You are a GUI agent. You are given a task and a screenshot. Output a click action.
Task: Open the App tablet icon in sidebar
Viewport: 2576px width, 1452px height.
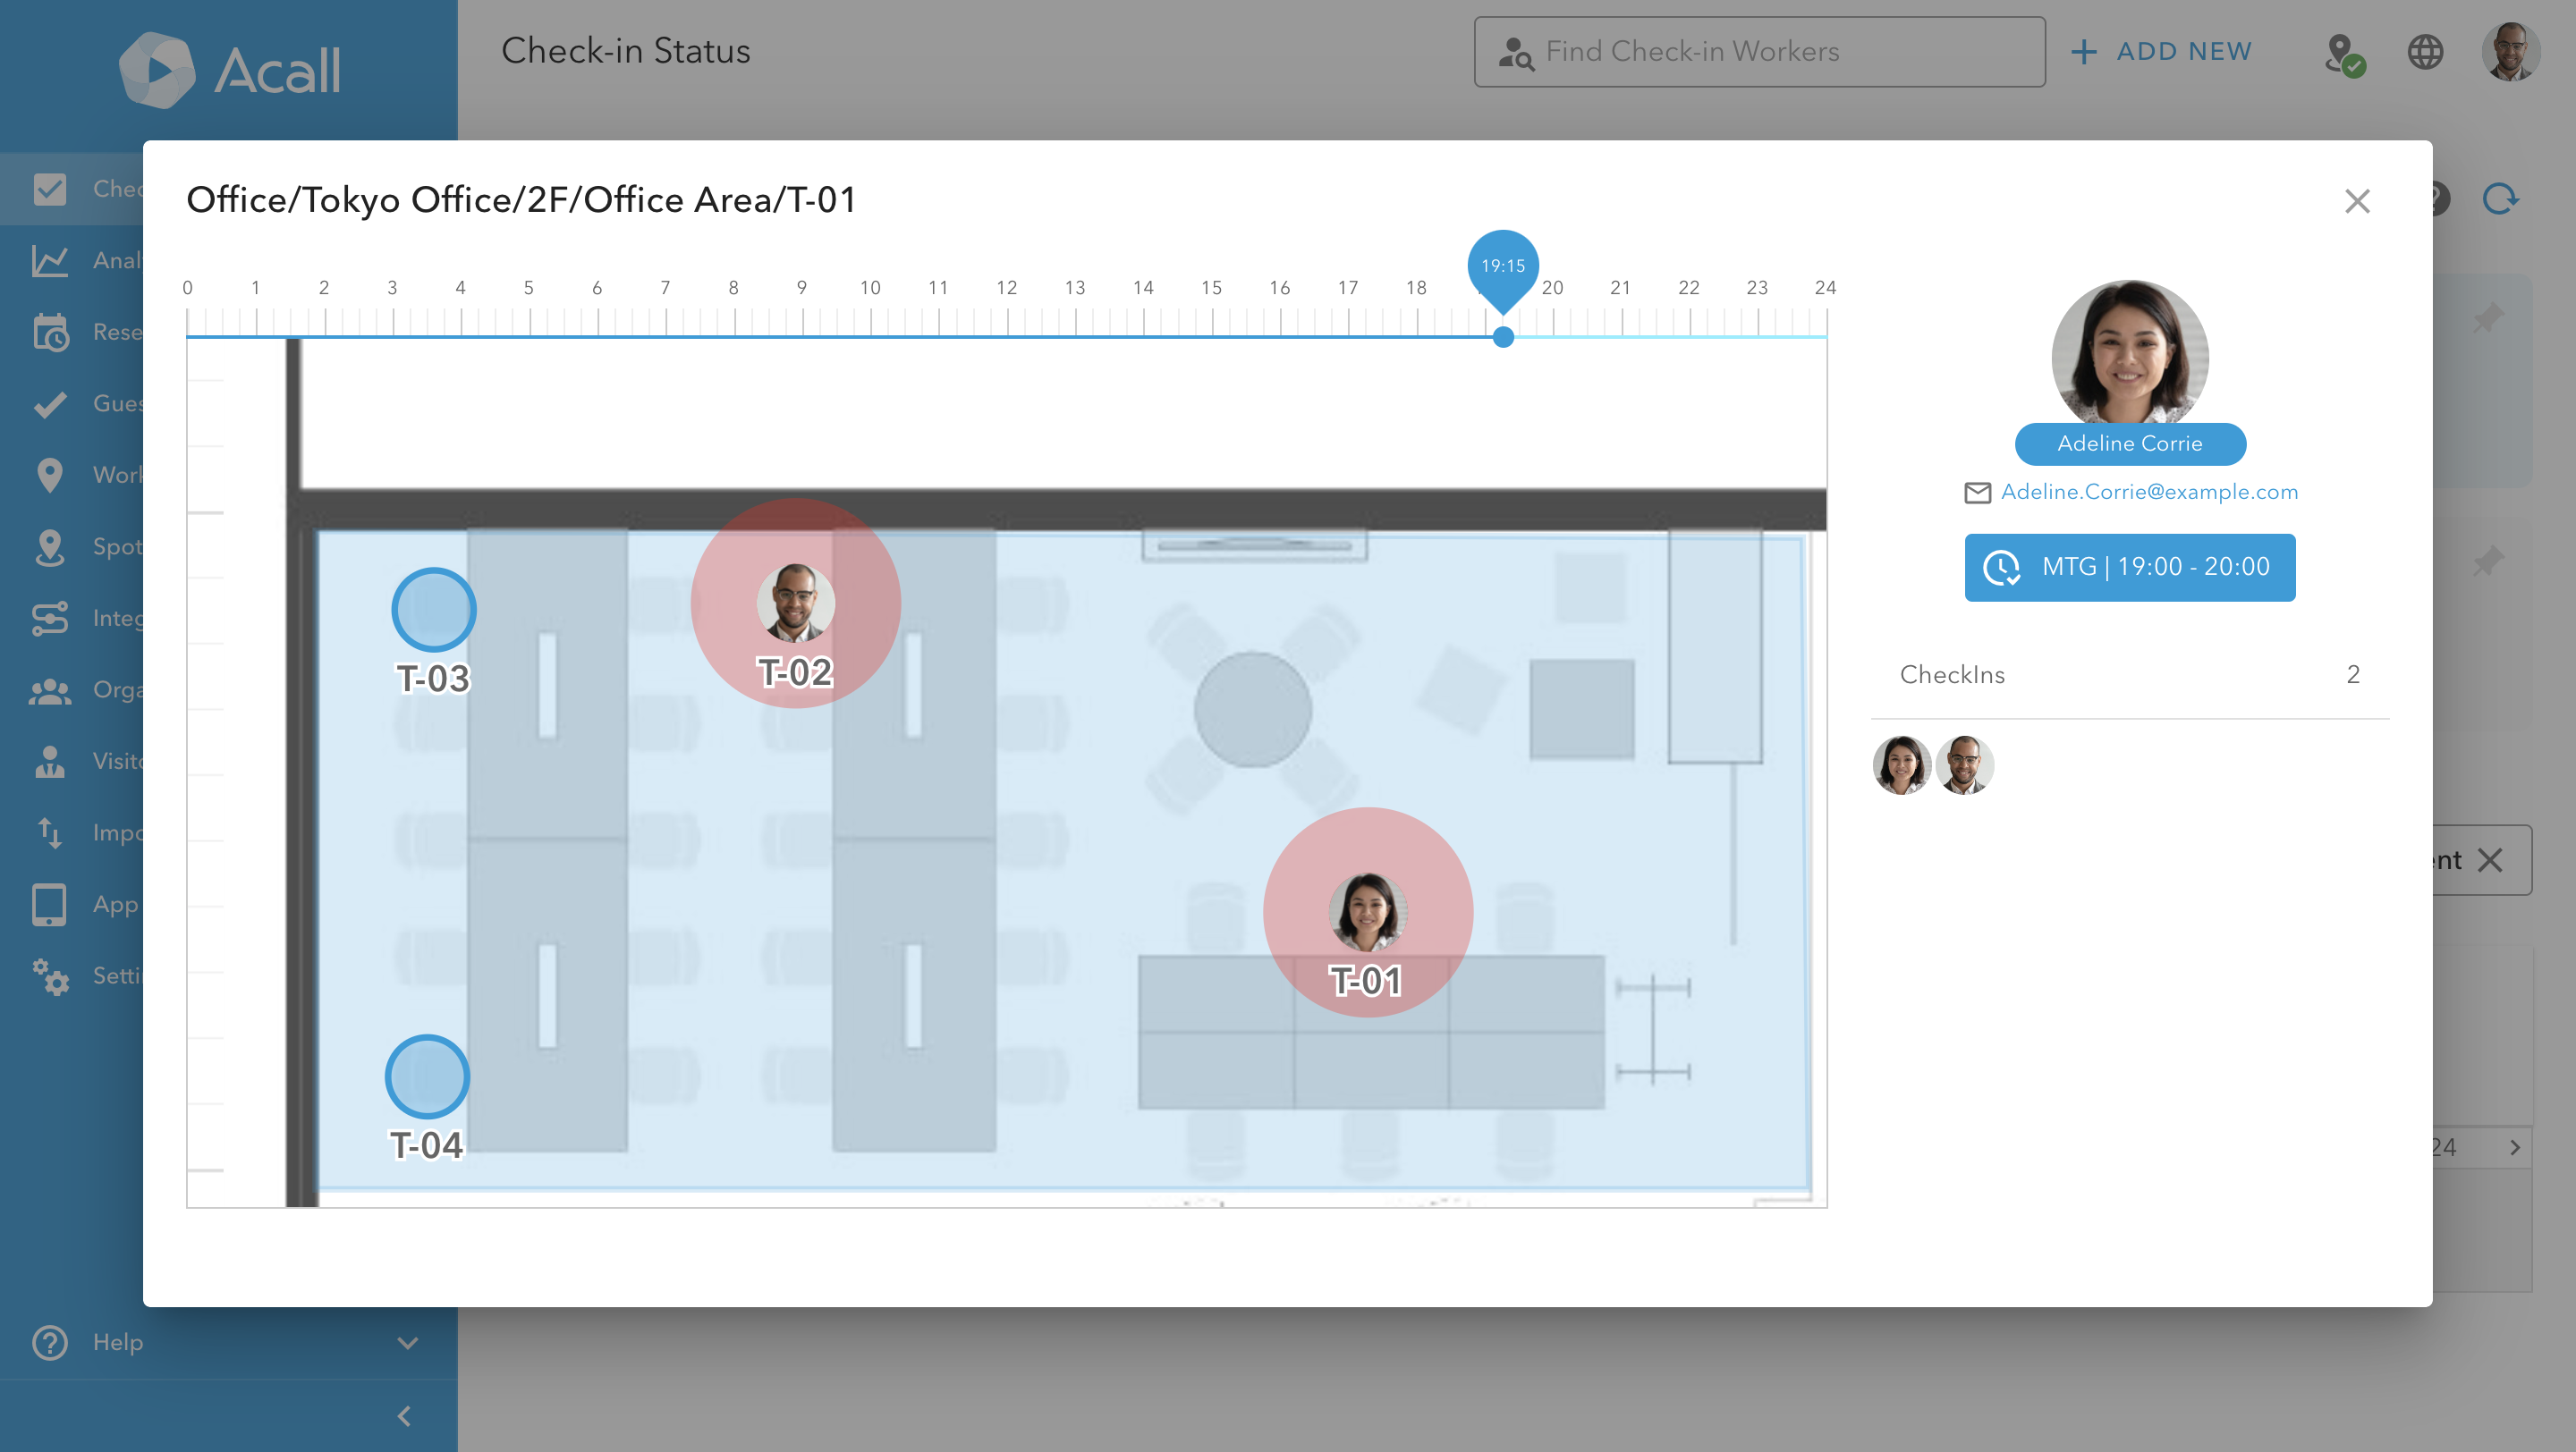point(49,905)
